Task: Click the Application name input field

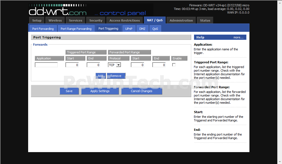Action: (x=46, y=65)
